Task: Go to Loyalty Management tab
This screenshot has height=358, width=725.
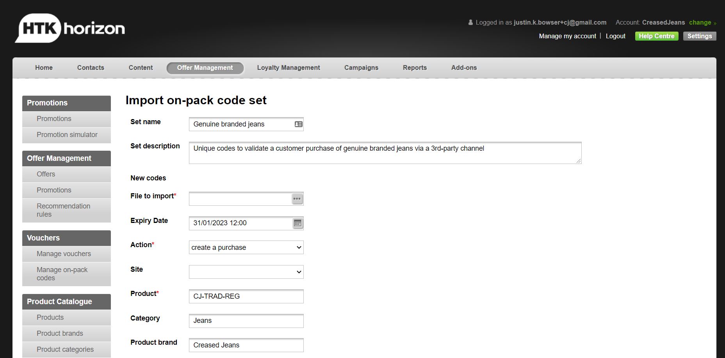Action: 289,68
